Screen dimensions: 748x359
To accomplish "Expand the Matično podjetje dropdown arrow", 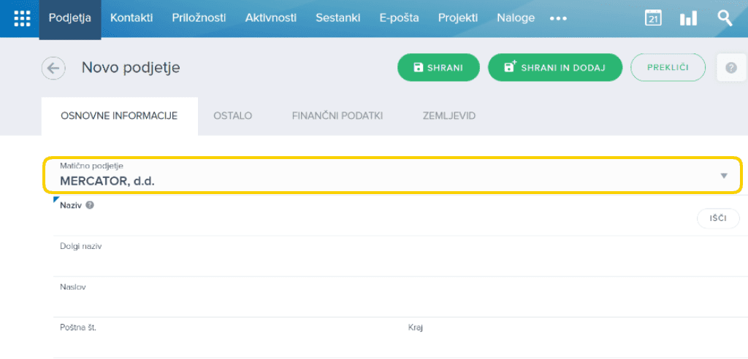I will [724, 176].
